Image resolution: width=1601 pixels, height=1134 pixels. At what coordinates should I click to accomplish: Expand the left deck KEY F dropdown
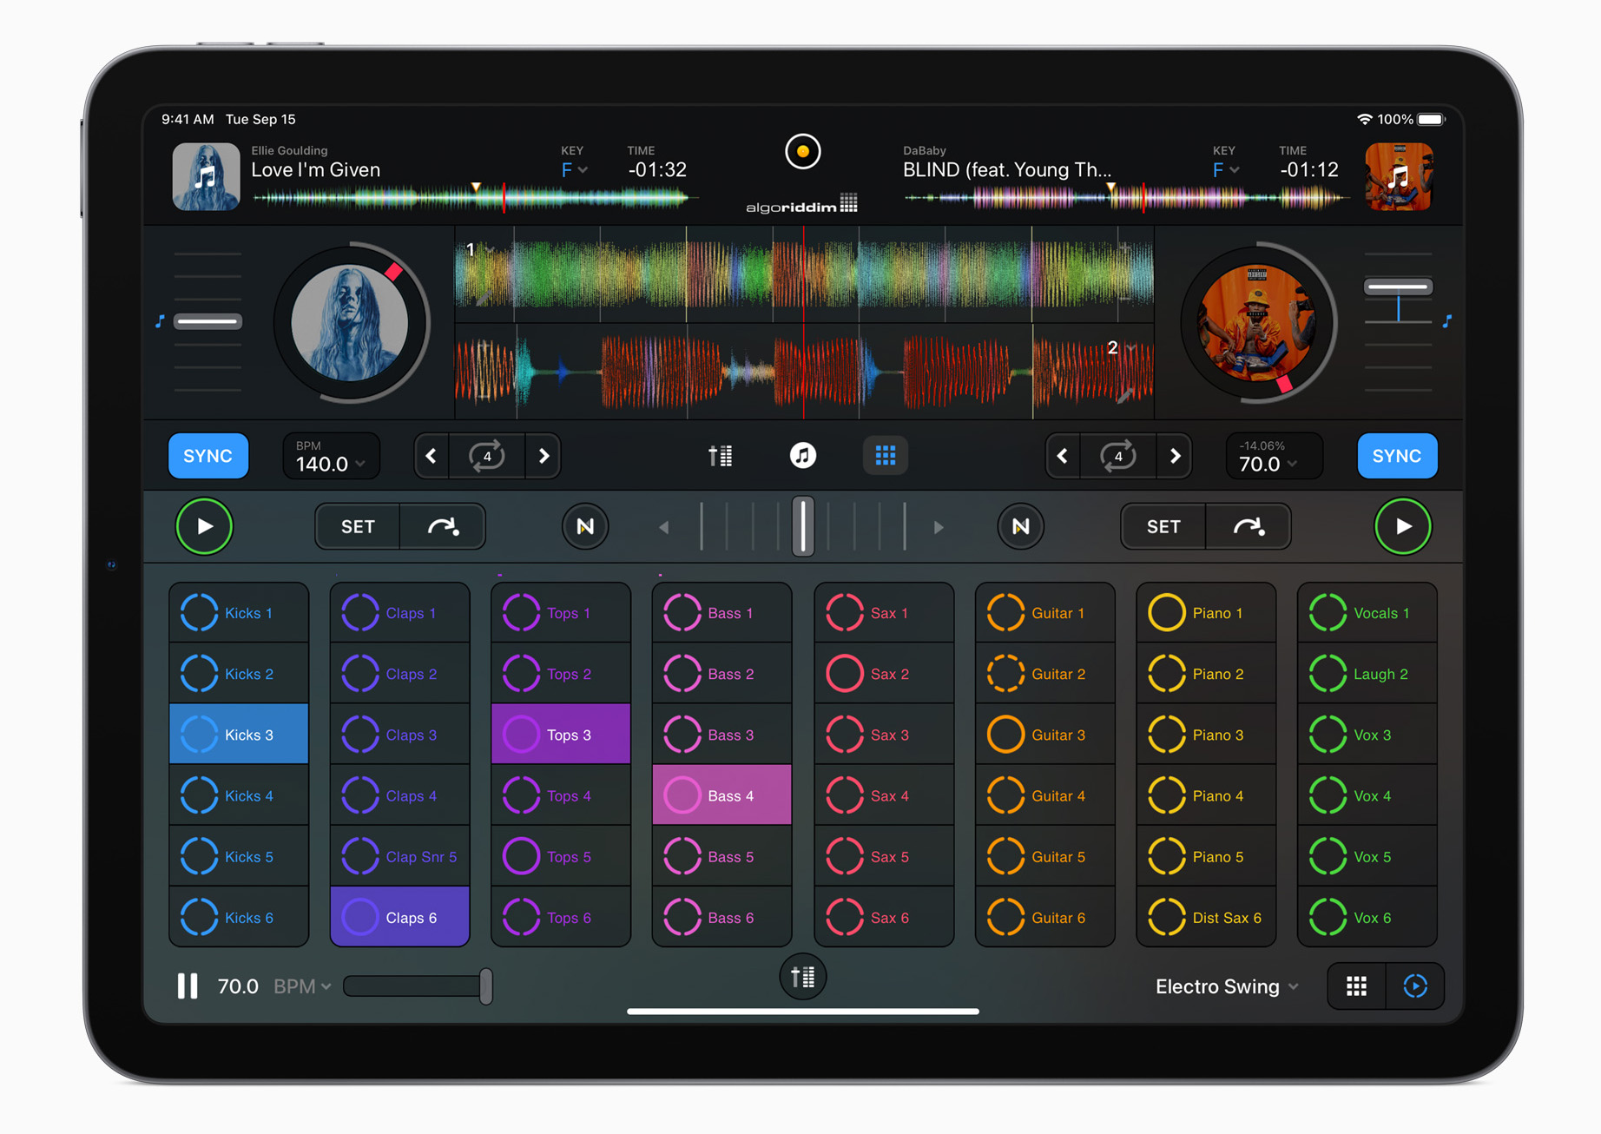pos(574,170)
